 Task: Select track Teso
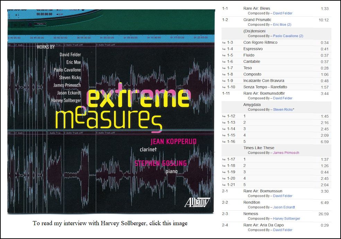click(x=247, y=68)
